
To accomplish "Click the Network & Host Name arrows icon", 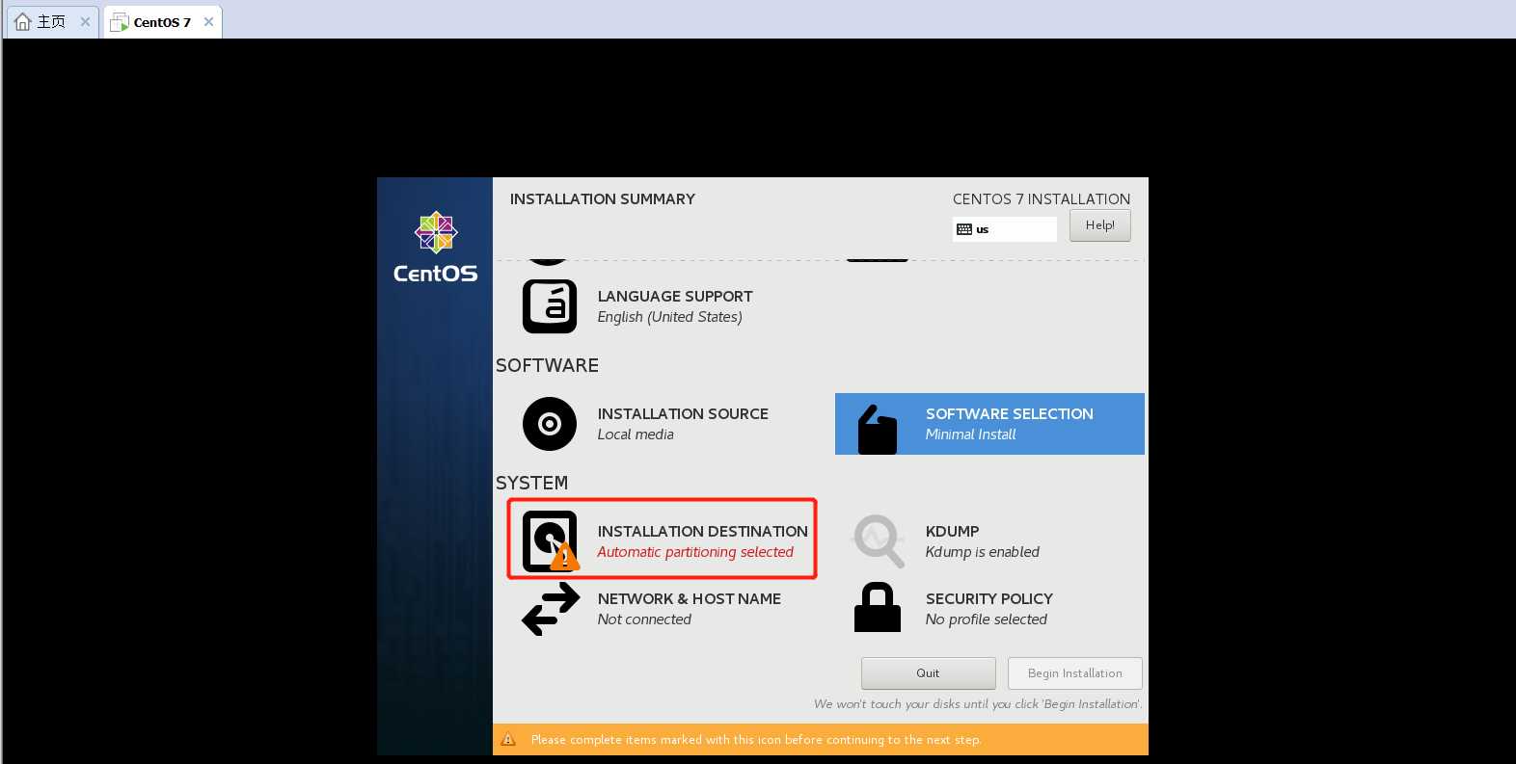I will [x=551, y=609].
